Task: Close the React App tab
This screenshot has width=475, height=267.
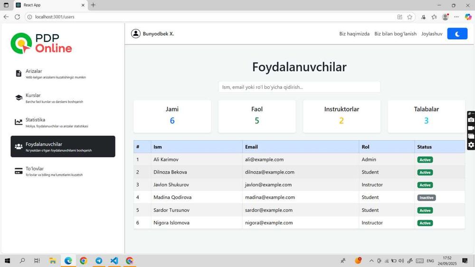Action: coord(83,5)
